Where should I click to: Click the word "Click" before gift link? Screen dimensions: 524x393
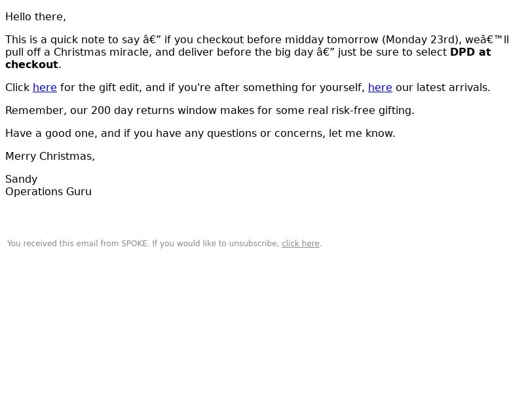18,88
